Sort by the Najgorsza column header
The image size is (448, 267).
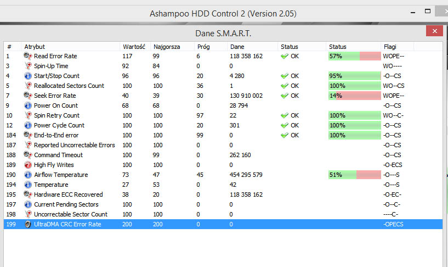(x=172, y=47)
